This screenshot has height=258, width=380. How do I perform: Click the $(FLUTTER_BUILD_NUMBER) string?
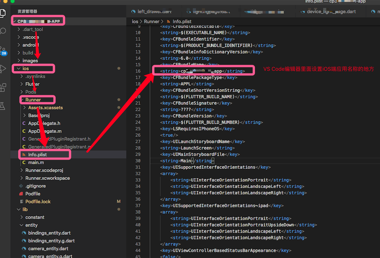pos(211,122)
